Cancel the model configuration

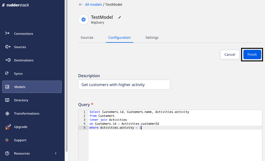coord(230,54)
